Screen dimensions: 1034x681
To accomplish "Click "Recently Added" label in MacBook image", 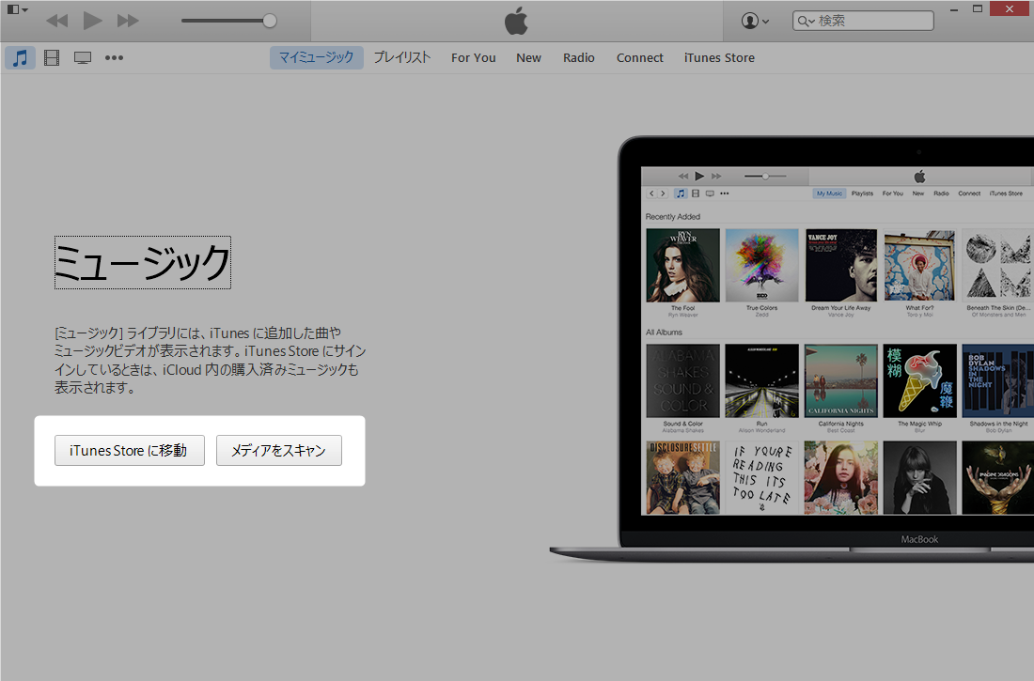I will pos(673,216).
